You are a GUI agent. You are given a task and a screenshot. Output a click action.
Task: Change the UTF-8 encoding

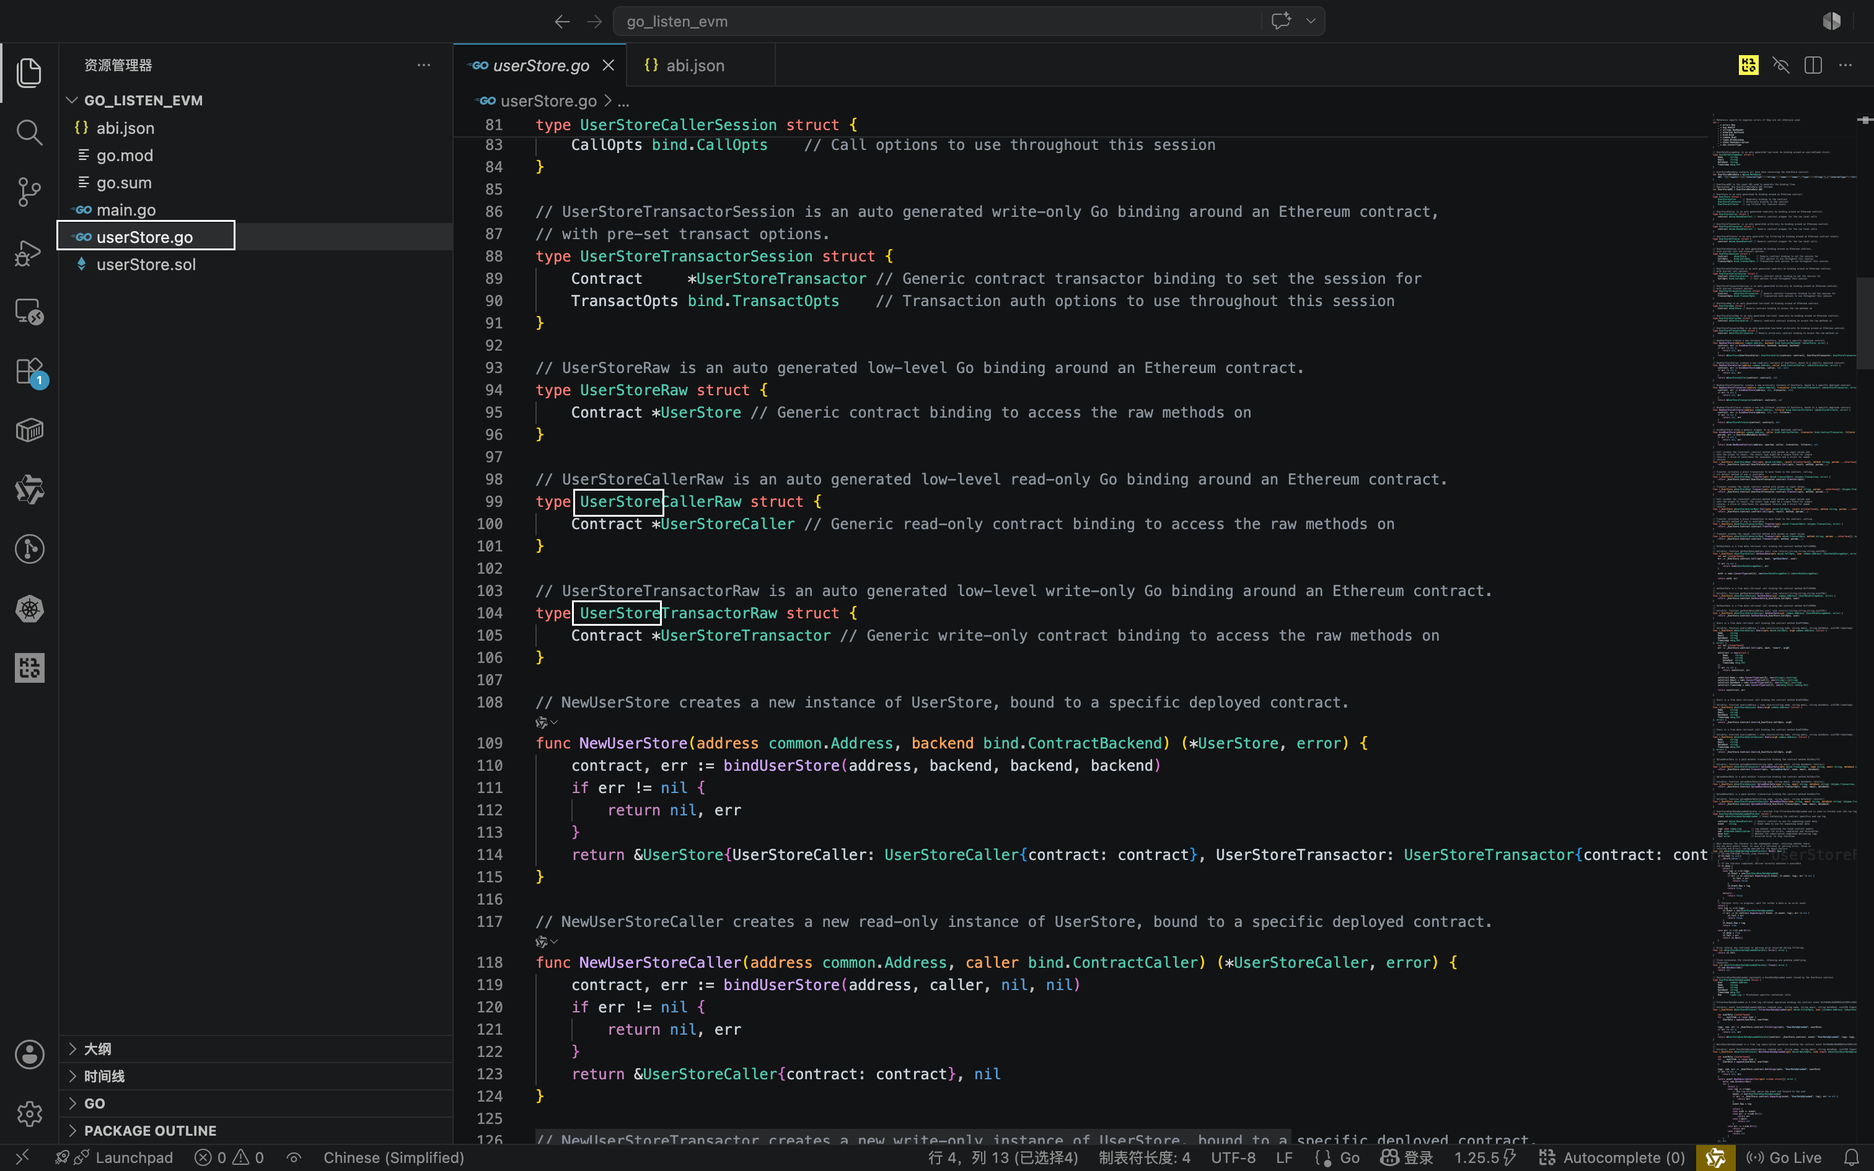[1233, 1157]
